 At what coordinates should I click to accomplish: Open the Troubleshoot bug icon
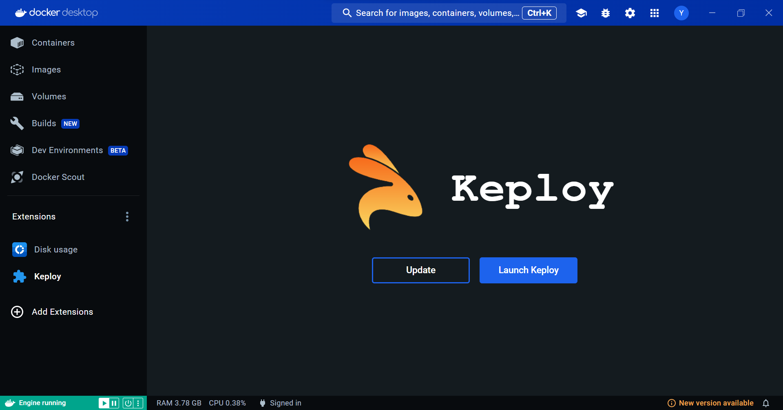click(606, 13)
